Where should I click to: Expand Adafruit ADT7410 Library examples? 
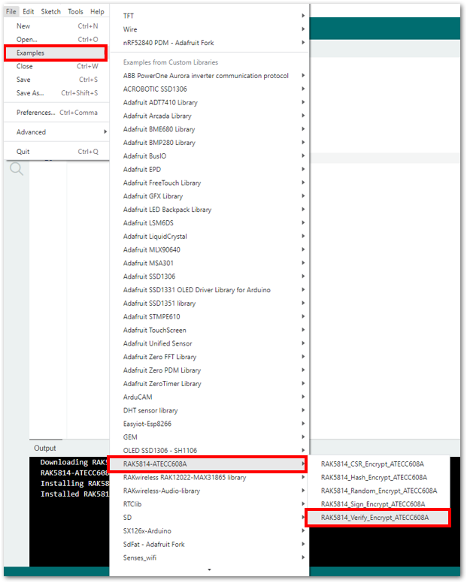[x=210, y=102]
